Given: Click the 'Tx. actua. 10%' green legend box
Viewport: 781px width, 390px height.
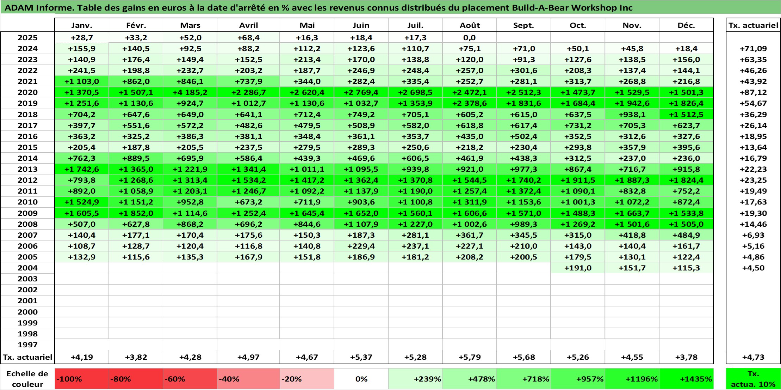Looking at the screenshot, I should click(x=753, y=379).
